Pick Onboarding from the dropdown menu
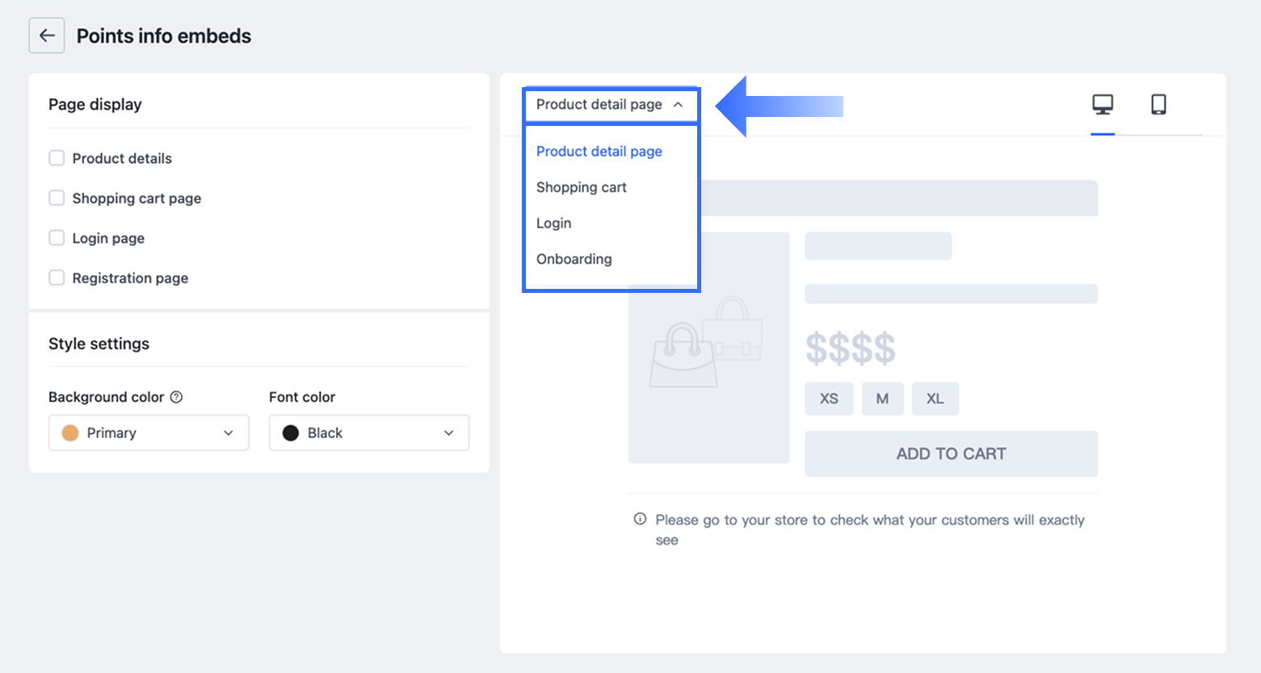 point(574,259)
